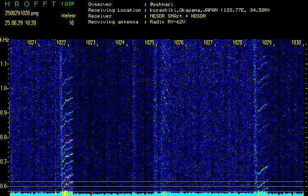The image size is (308, 196).
Task: Select the file name 2506291020.png
Action: point(22,13)
